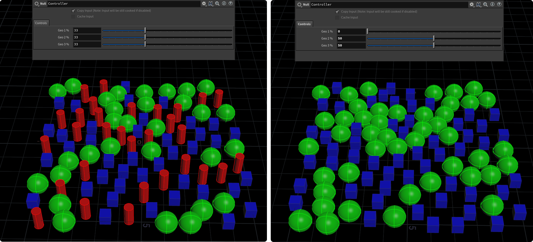Image resolution: width=533 pixels, height=242 pixels.
Task: Click Geo 2 % value field showing 50
Action: (351, 38)
